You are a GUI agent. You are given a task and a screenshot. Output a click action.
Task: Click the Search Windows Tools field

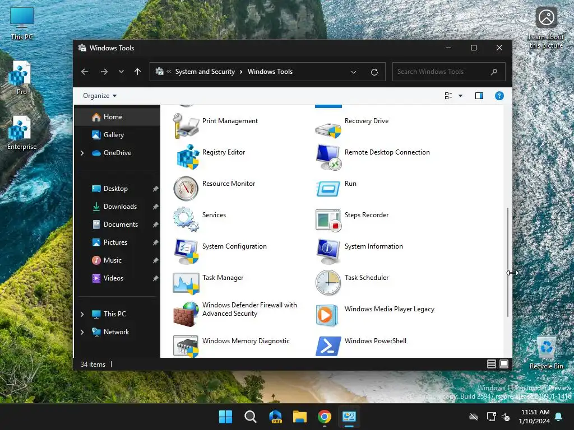pyautogui.click(x=449, y=72)
